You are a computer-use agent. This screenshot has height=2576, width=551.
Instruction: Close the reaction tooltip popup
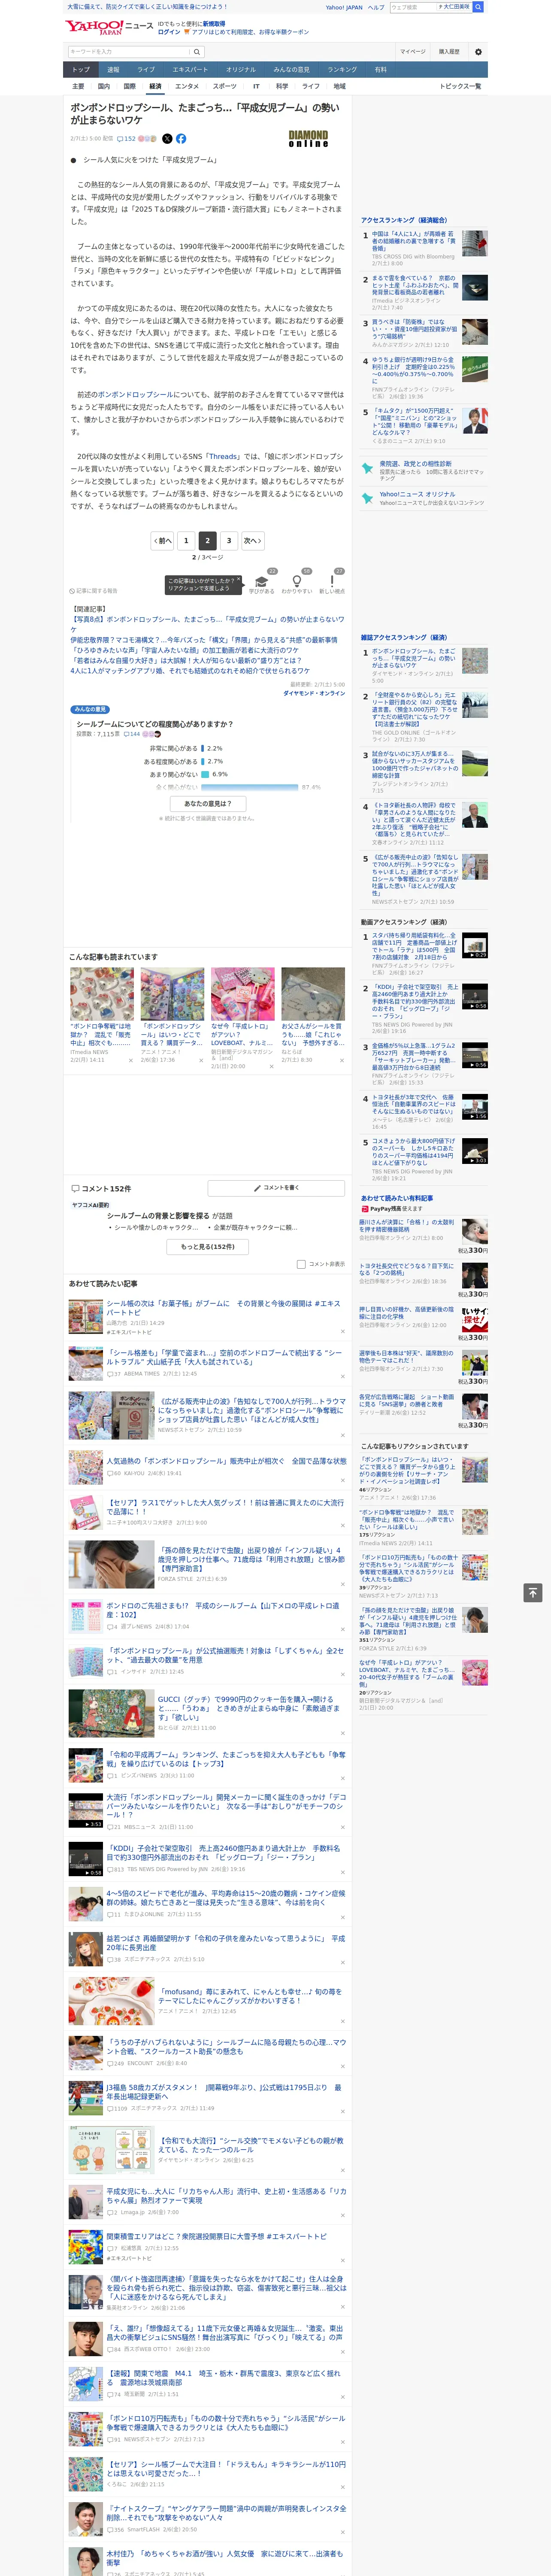tap(240, 580)
